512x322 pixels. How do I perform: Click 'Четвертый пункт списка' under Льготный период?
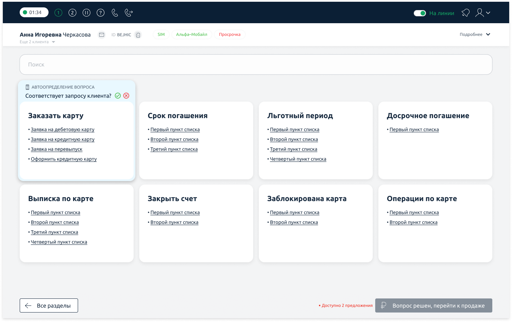pyautogui.click(x=298, y=159)
